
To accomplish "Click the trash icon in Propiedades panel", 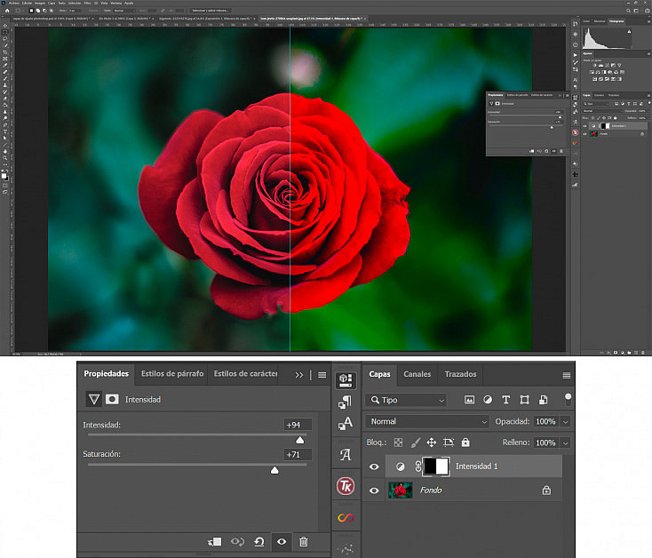I will coord(304,541).
